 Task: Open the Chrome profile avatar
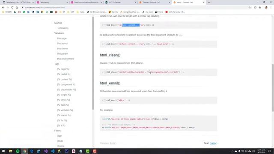[x=266, y=8]
